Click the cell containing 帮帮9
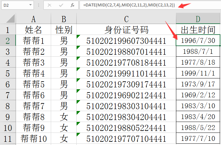 pos(34,127)
